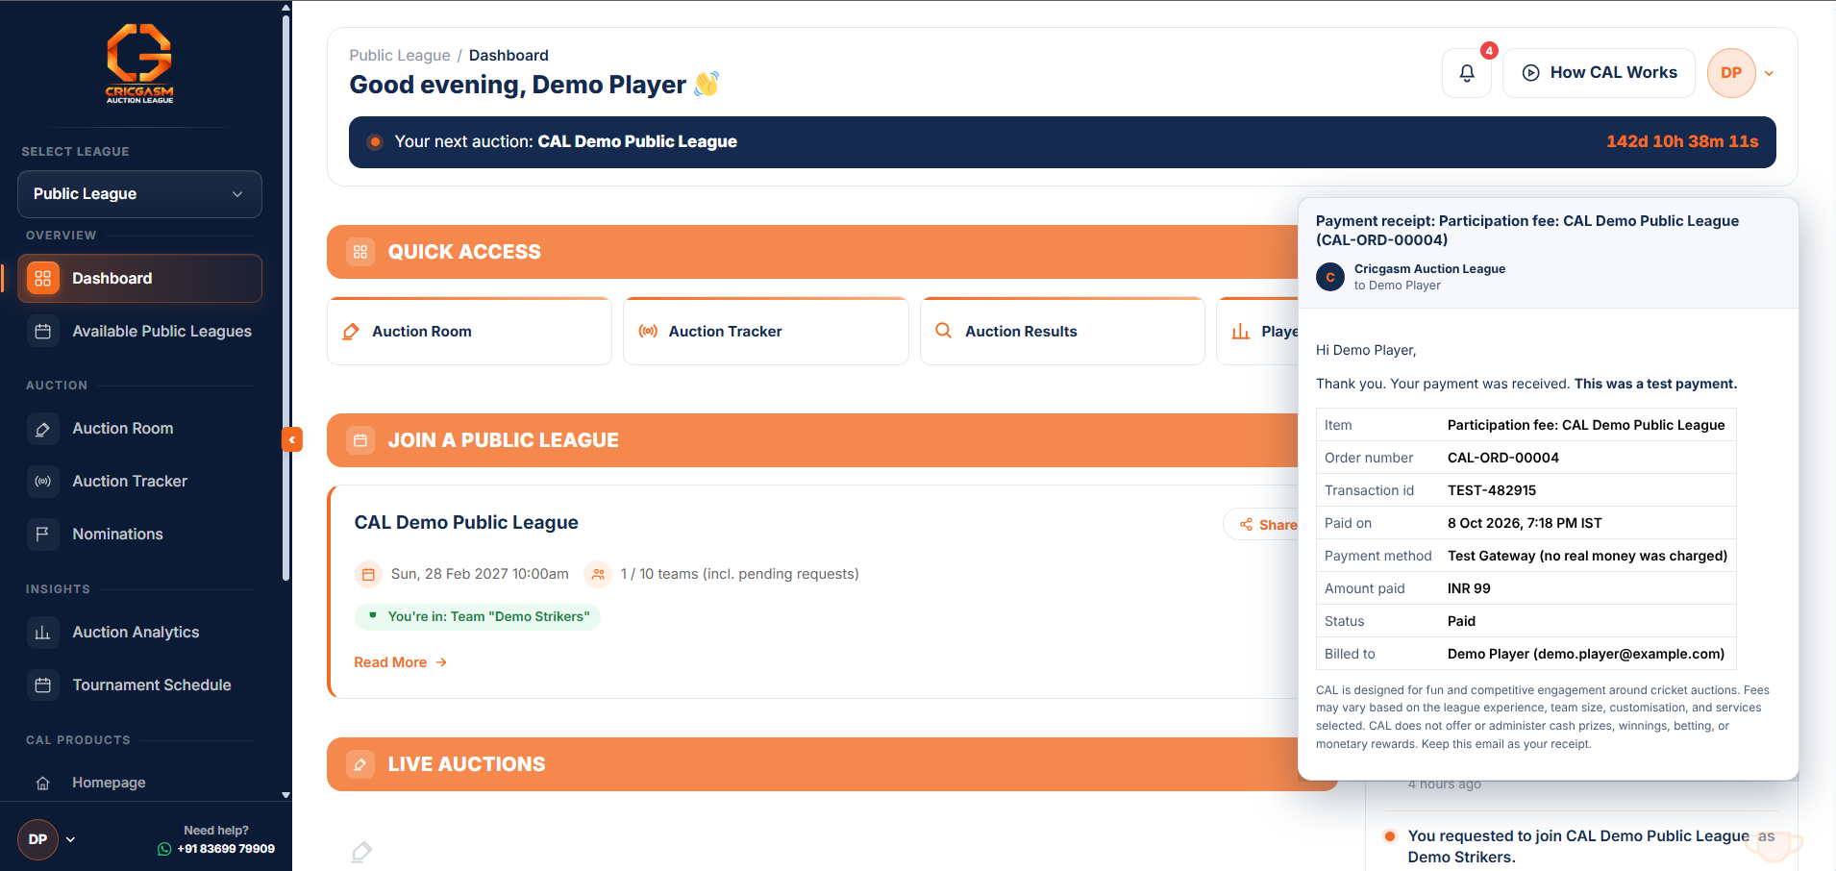Click the Dashboard grid icon in sidebar
The image size is (1836, 871).
pos(42,279)
